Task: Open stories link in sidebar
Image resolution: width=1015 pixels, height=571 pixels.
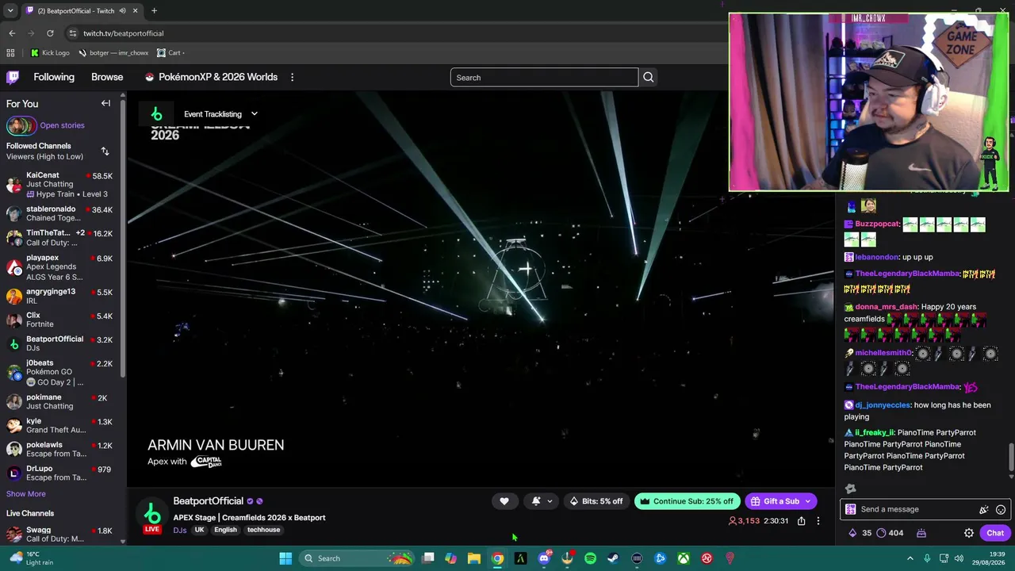Action: point(62,125)
